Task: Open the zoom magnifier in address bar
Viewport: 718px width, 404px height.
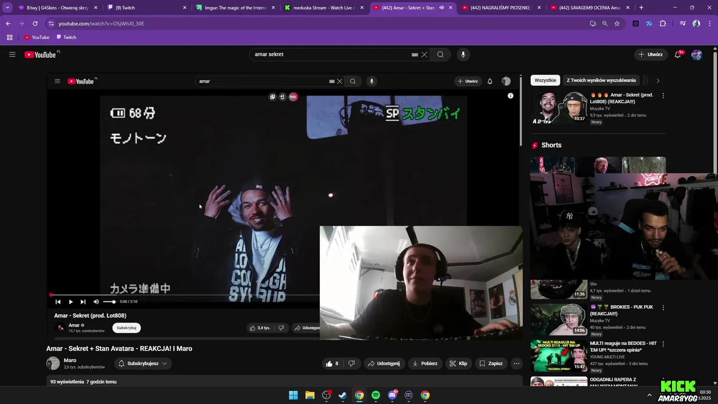Action: (605, 24)
